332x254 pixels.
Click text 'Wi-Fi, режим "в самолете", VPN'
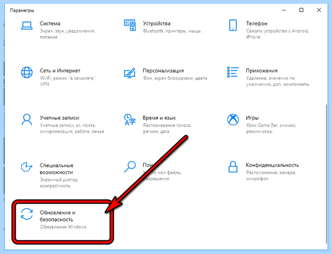coord(68,81)
